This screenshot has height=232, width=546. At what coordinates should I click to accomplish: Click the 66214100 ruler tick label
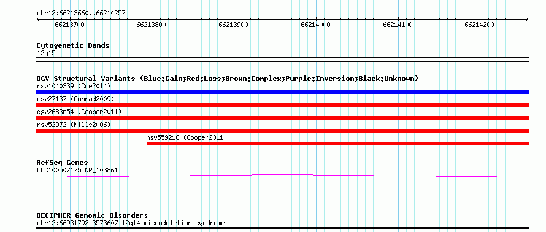click(398, 25)
